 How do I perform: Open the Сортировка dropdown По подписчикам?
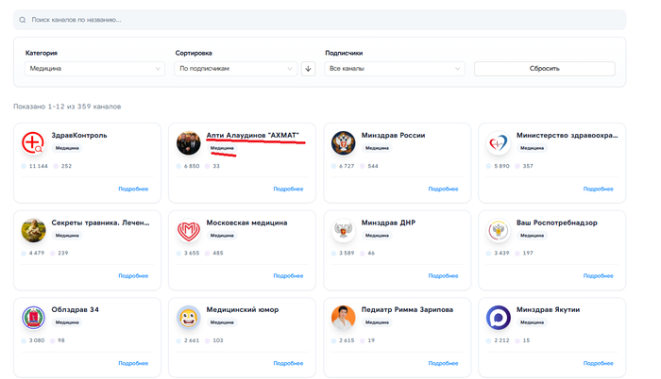[x=236, y=69]
